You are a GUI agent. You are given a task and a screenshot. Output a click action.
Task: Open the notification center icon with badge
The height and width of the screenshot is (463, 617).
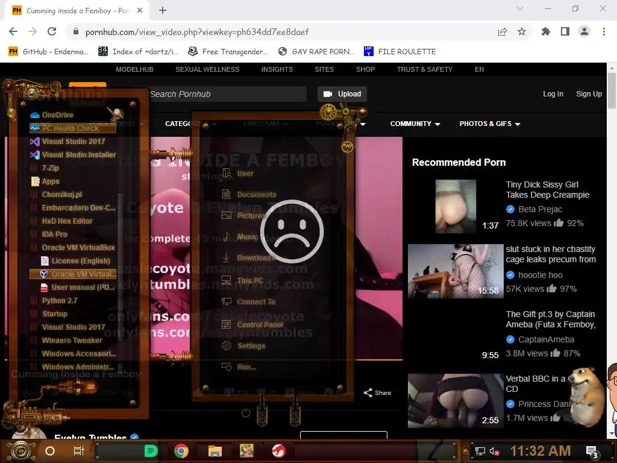[x=592, y=452]
